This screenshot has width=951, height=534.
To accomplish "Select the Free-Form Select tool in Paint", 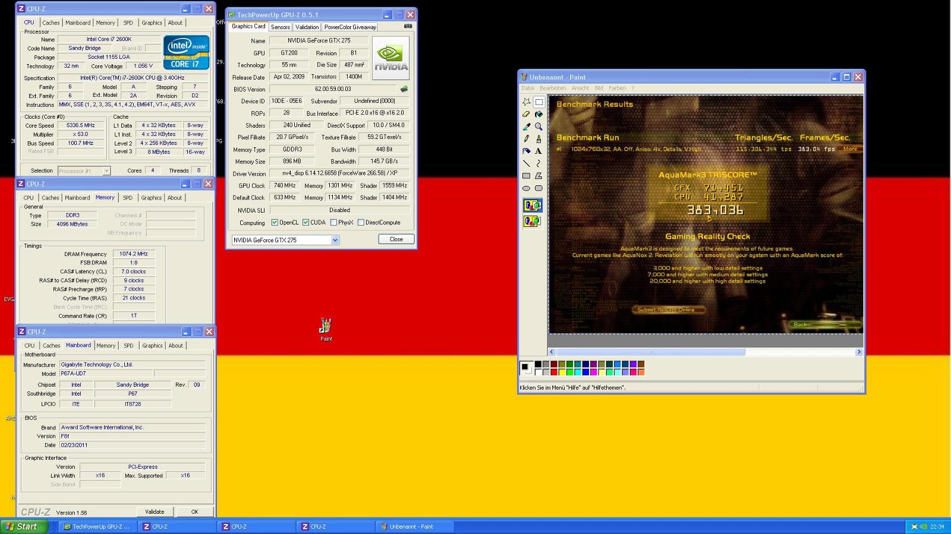I will (526, 102).
